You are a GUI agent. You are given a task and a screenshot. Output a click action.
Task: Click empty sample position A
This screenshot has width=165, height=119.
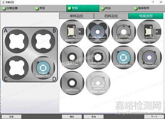pos(17,41)
